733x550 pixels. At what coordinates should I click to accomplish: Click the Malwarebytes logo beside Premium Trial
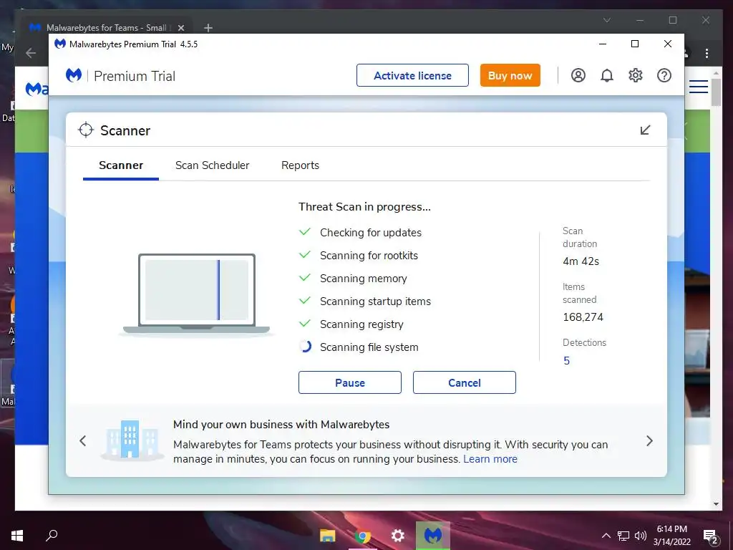pos(74,75)
